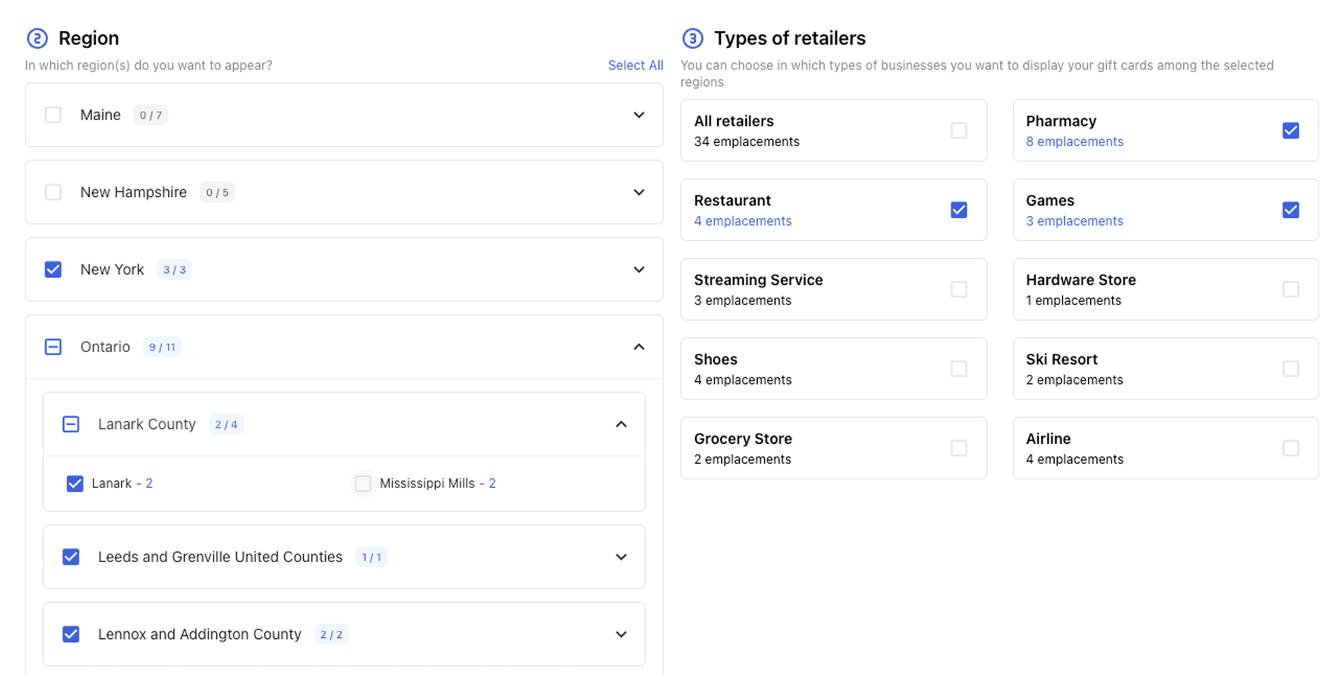Screen dimensions: 1343x684
Task: Check the All retailers checkbox
Action: pos(959,130)
